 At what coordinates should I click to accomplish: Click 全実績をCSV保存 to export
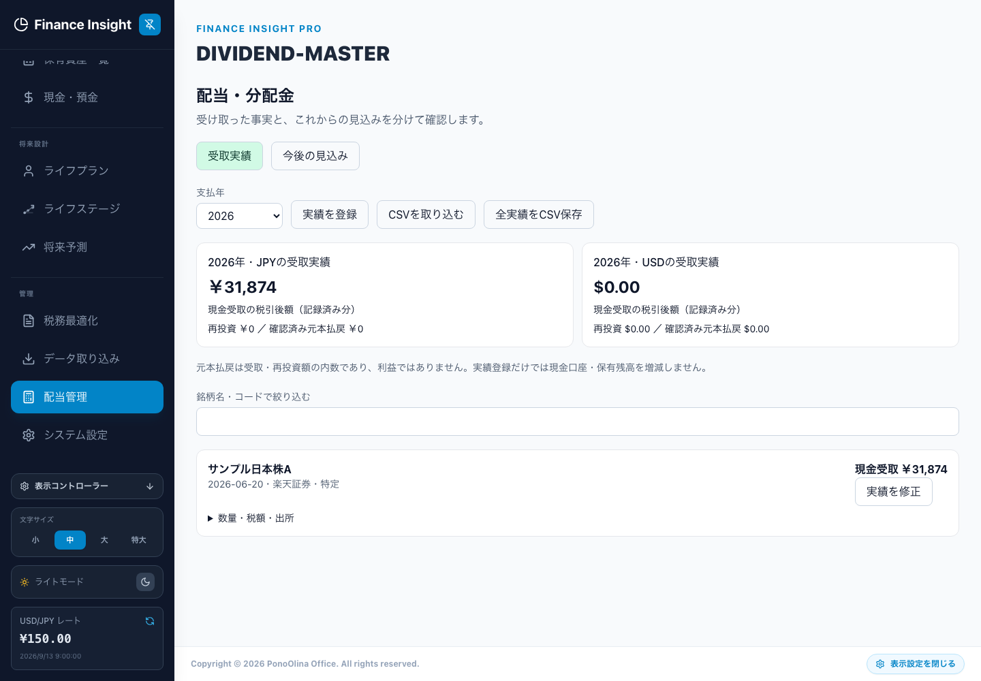coord(539,215)
